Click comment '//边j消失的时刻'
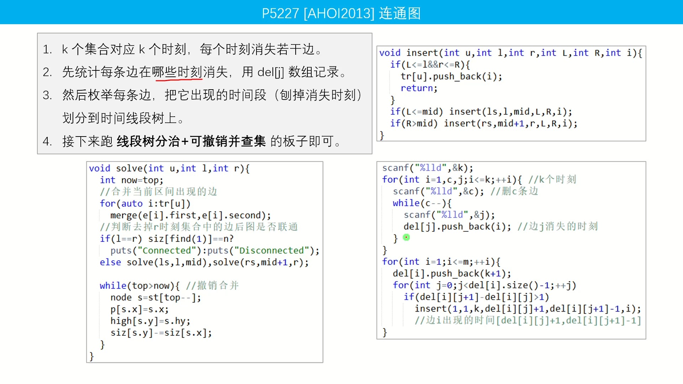Viewport: 683px width, 384px height. click(558, 226)
